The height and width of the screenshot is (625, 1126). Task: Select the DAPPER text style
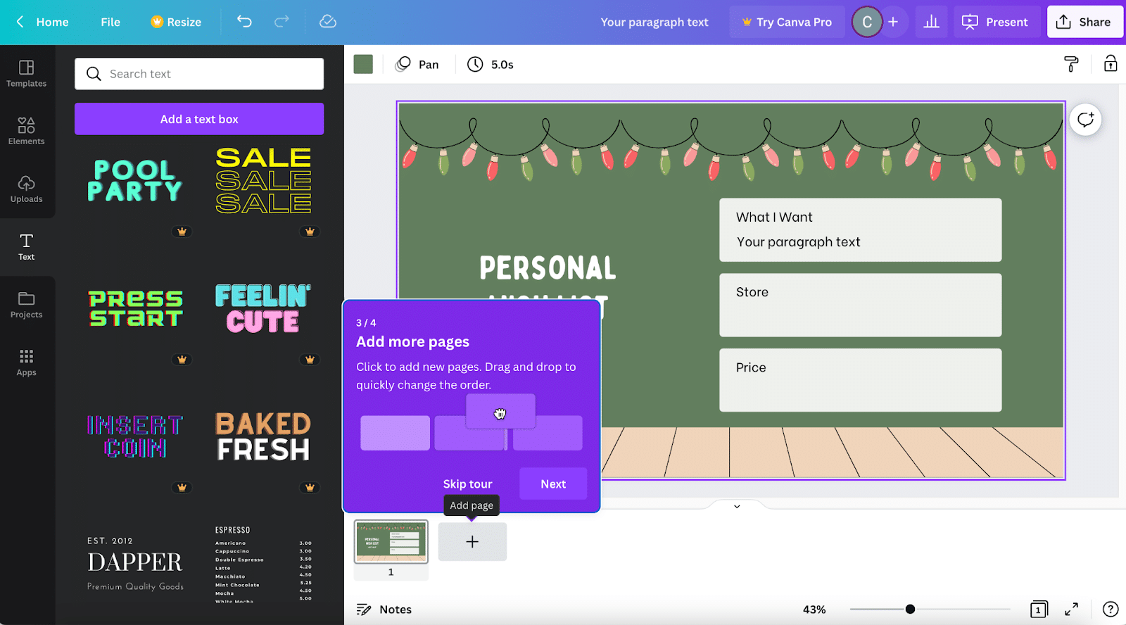pyautogui.click(x=135, y=563)
